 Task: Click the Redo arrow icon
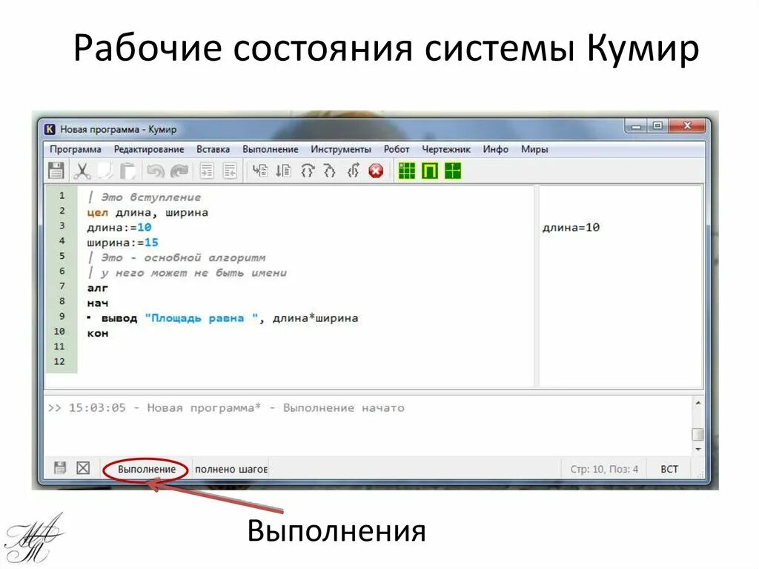pos(179,171)
